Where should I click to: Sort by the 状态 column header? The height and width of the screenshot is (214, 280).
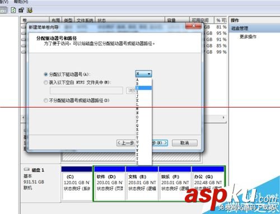(x=130, y=20)
